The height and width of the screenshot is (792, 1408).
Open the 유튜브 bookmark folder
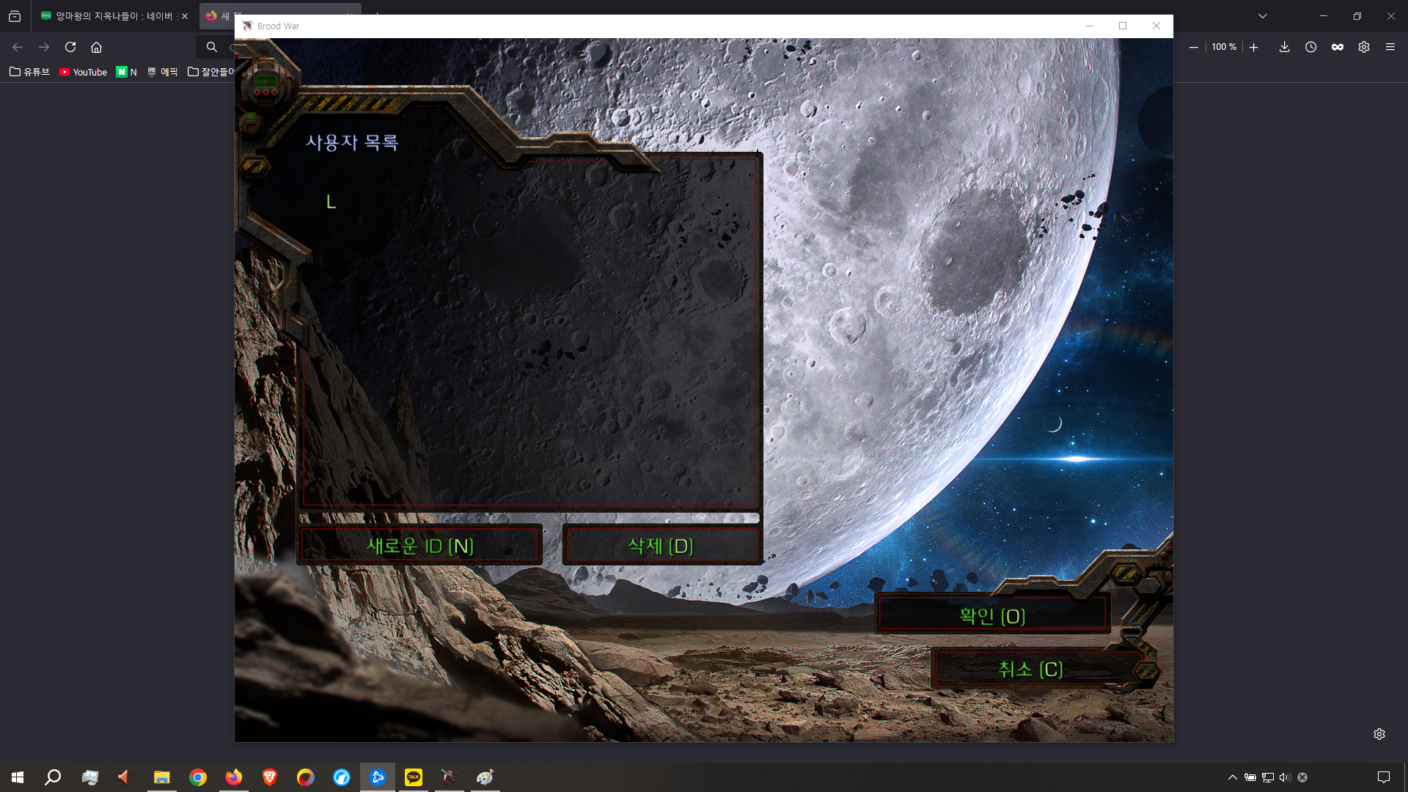tap(29, 72)
